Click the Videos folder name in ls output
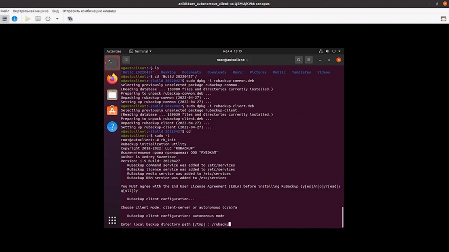The height and width of the screenshot is (252, 449). [324, 72]
